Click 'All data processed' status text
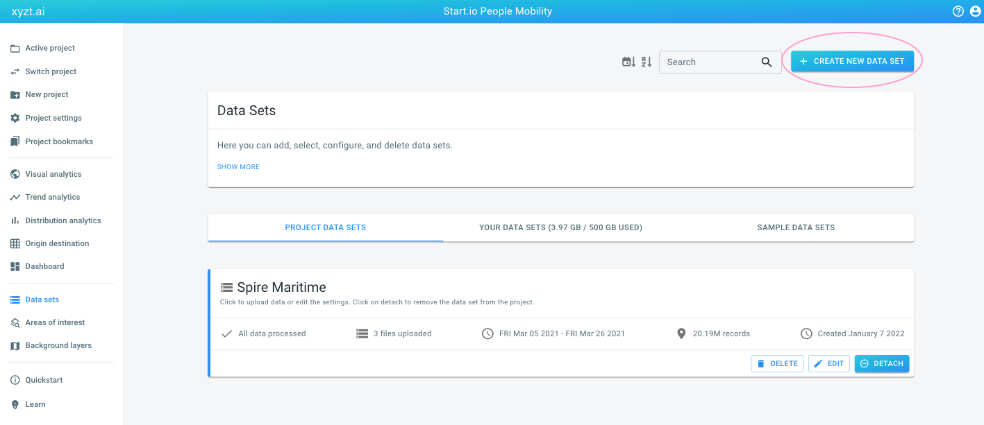Screen dimensions: 984x425 272,333
